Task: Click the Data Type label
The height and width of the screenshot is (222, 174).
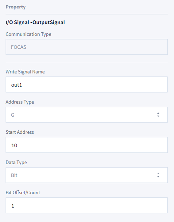Action: click(16, 162)
